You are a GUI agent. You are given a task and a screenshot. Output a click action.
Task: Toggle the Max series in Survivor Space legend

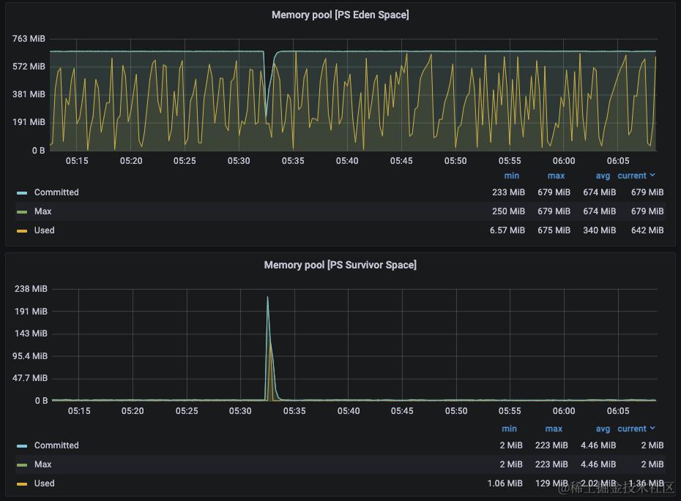pos(42,464)
